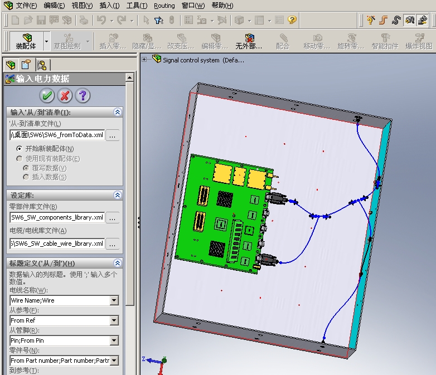
Task: Browse for cable wire library file
Action: pos(112,244)
